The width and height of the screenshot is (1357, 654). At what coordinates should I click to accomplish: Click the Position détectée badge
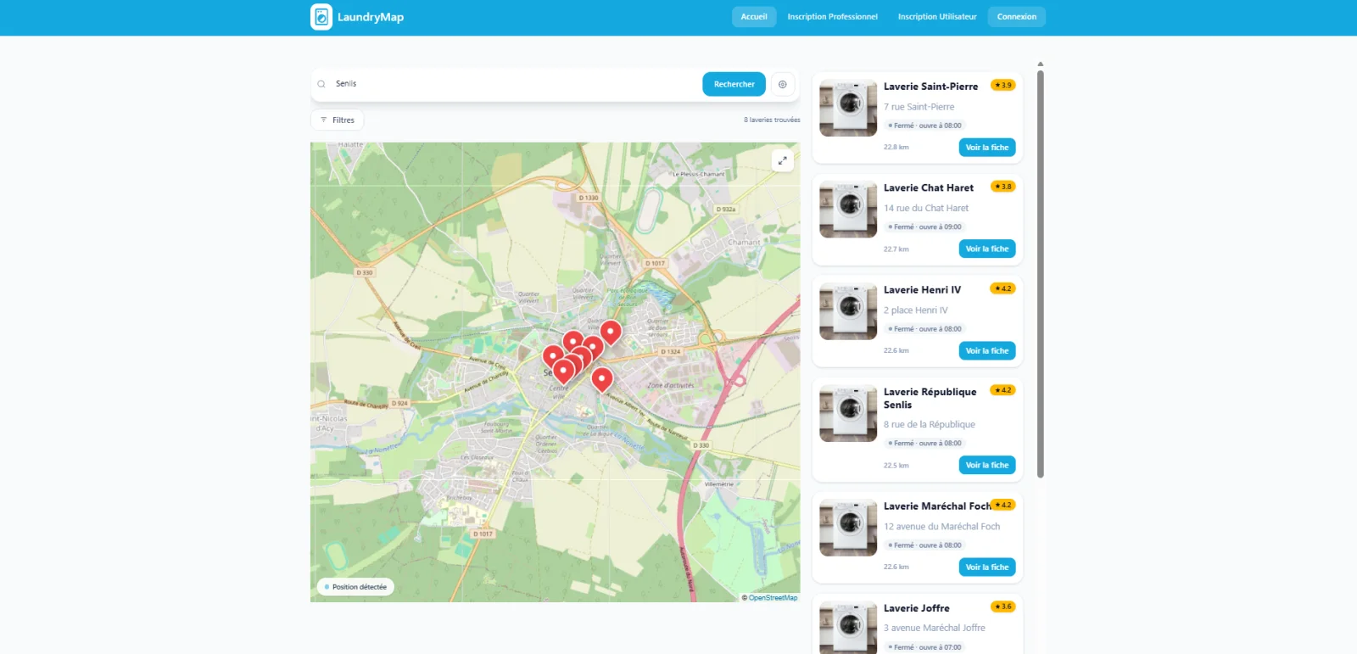[x=355, y=587]
